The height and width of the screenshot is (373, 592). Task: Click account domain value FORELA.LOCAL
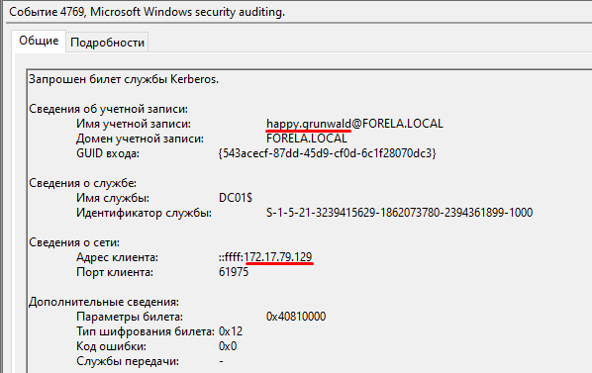coord(307,139)
